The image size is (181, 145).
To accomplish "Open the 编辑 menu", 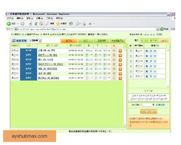I will (20, 18).
